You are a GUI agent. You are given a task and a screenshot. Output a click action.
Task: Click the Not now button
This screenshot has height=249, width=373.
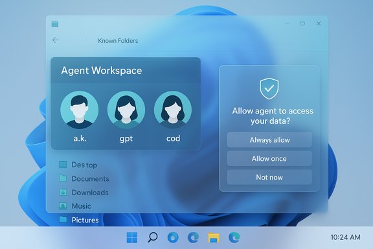point(269,177)
